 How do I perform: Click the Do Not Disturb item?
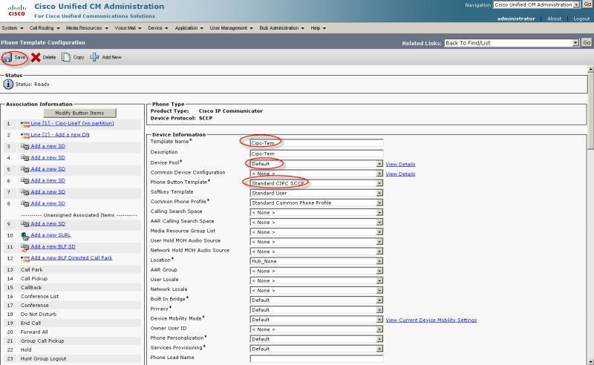coord(39,315)
